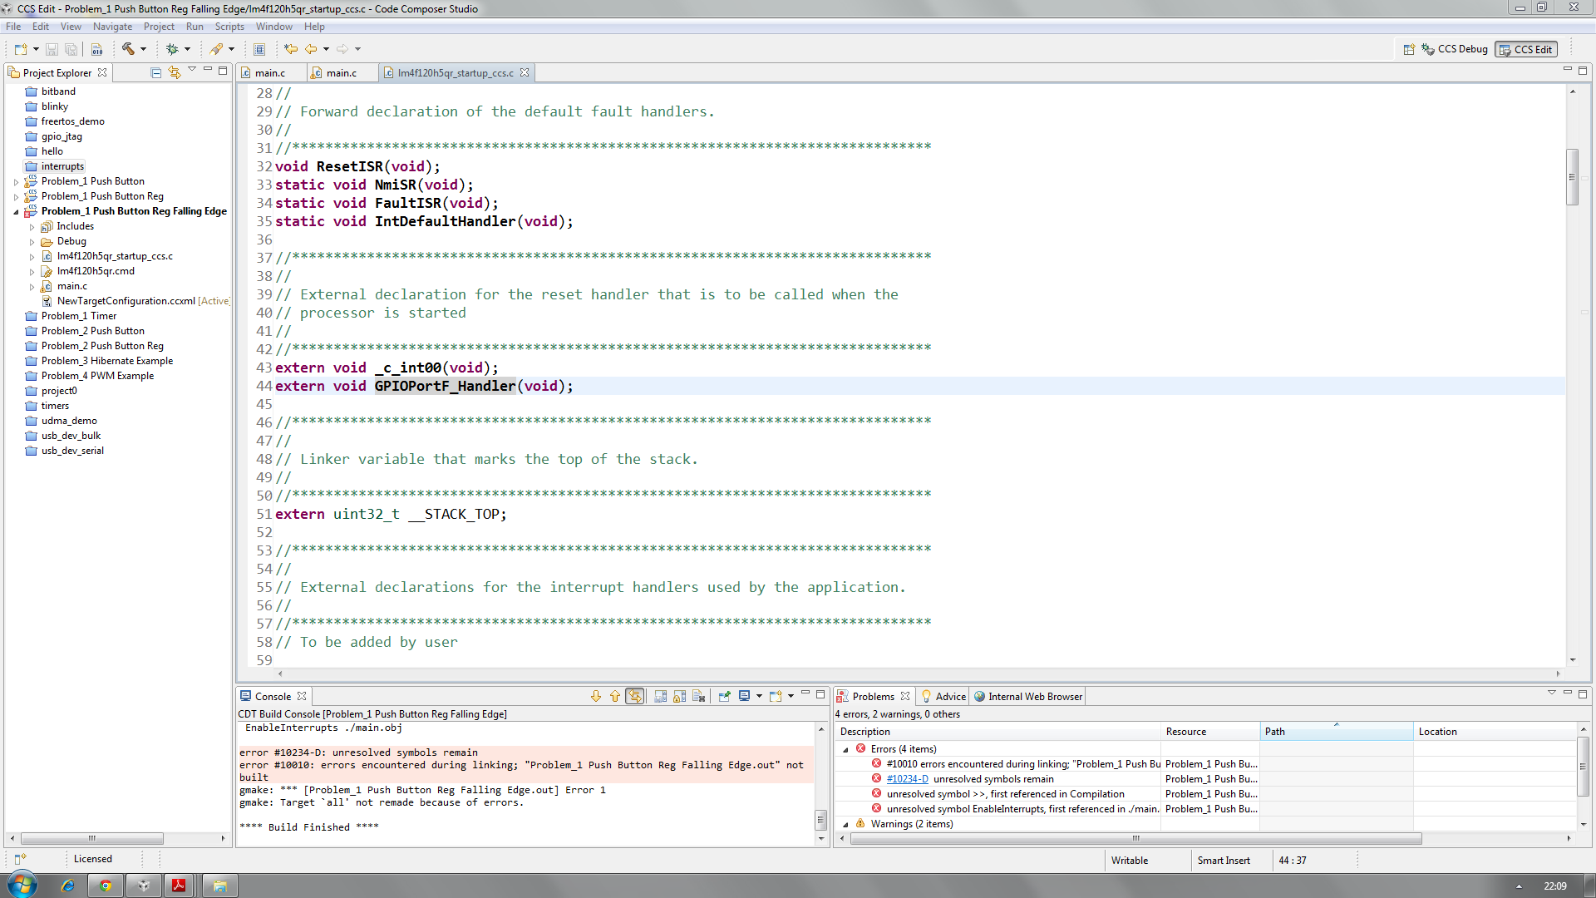
Task: Navigate forward with the grey right arrow
Action: tap(342, 49)
